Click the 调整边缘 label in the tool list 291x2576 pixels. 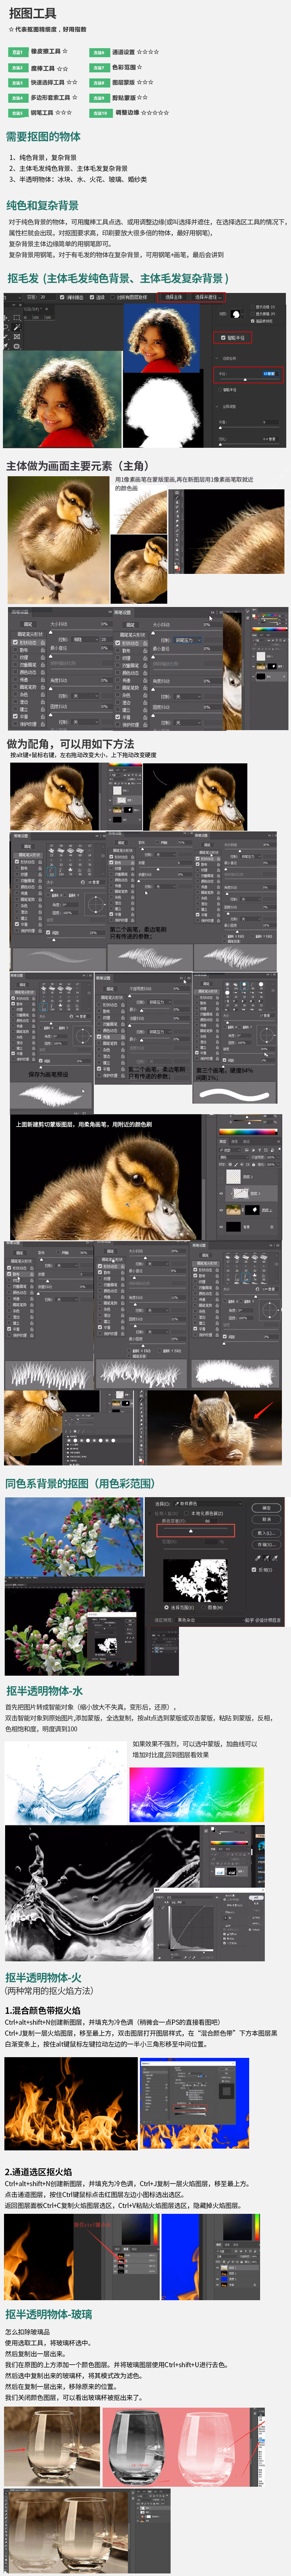(x=127, y=113)
